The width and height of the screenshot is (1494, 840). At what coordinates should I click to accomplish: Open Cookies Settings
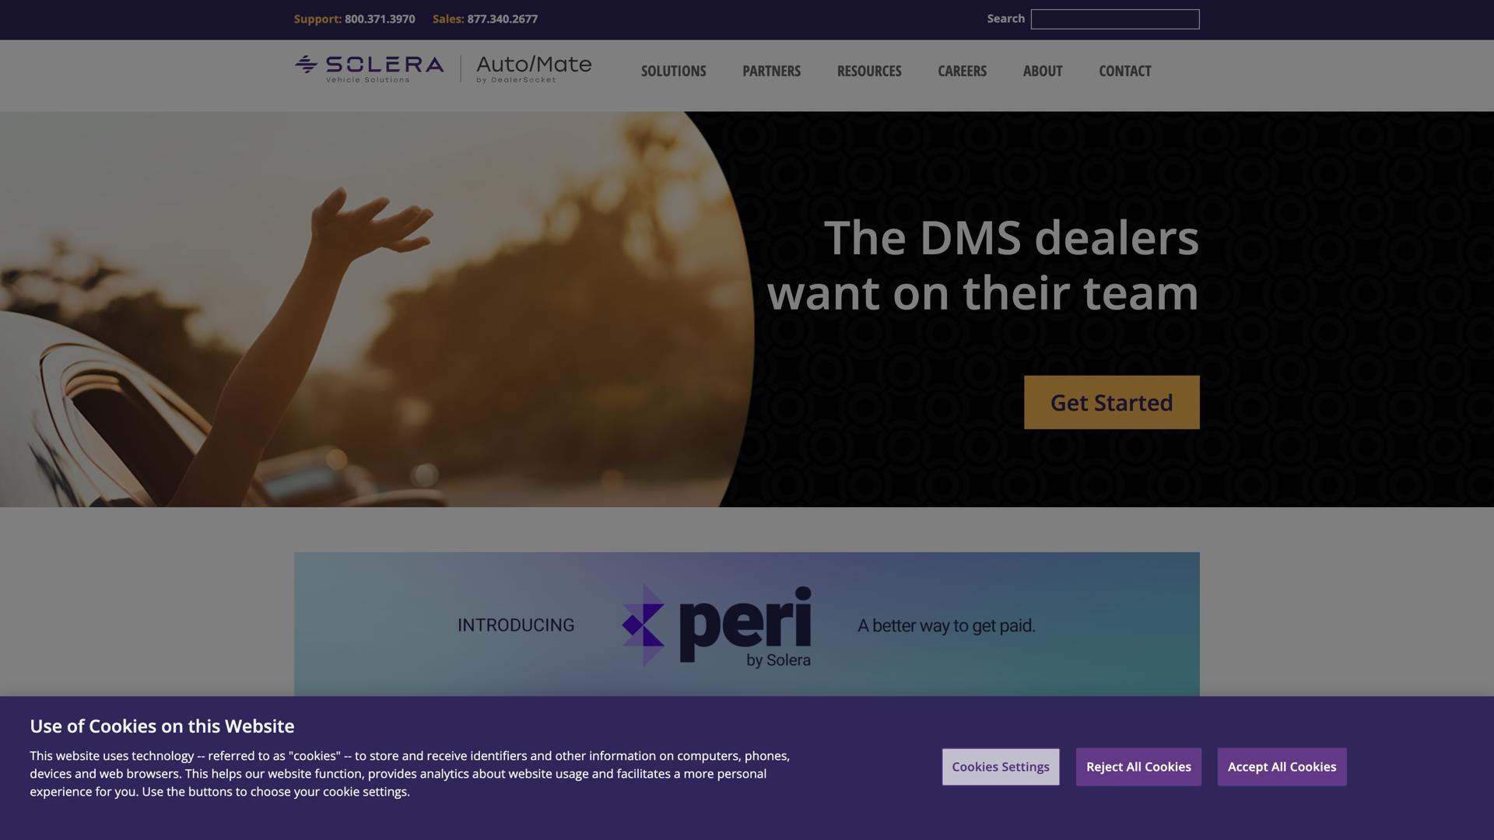click(x=1000, y=767)
